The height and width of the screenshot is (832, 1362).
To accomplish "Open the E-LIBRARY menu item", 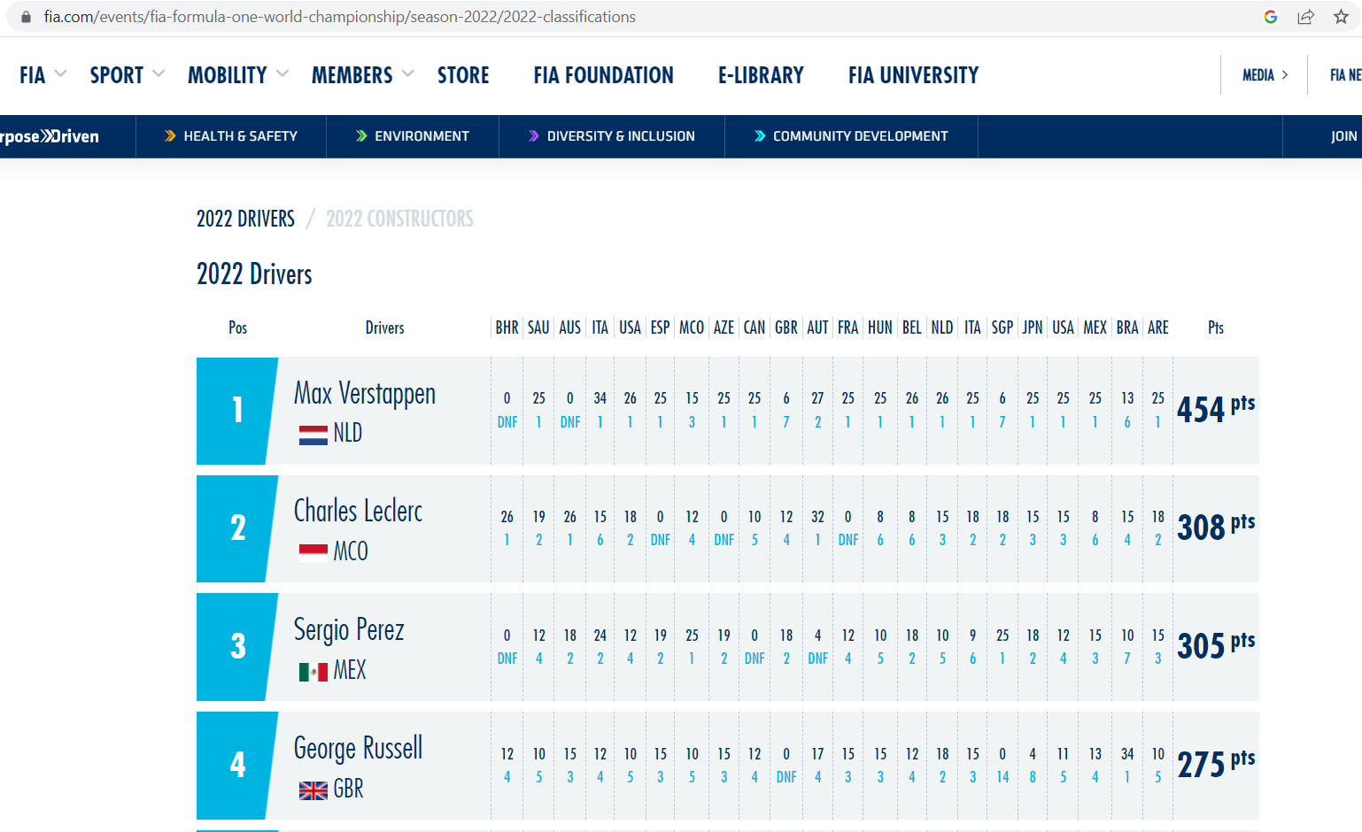I will tap(761, 75).
